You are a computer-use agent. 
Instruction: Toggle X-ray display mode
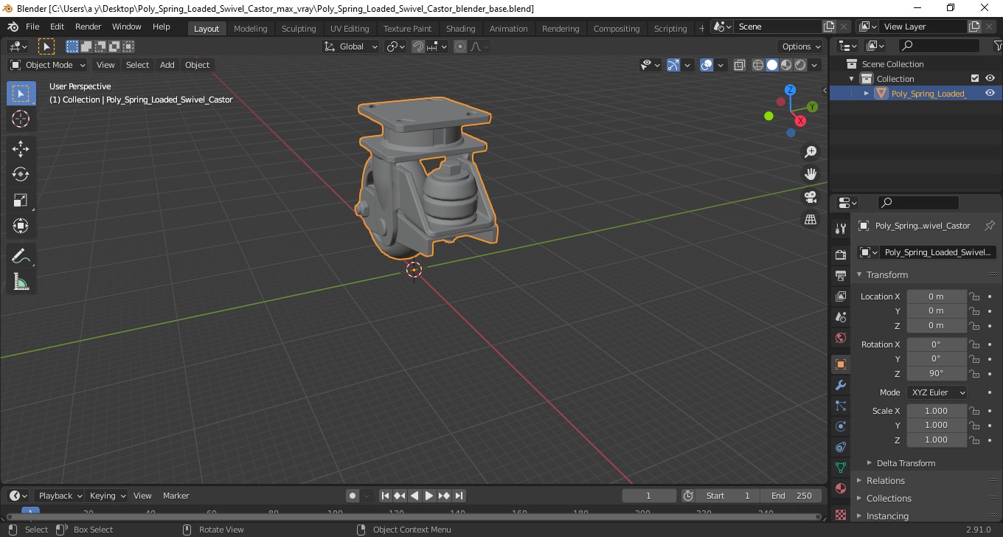tap(740, 65)
